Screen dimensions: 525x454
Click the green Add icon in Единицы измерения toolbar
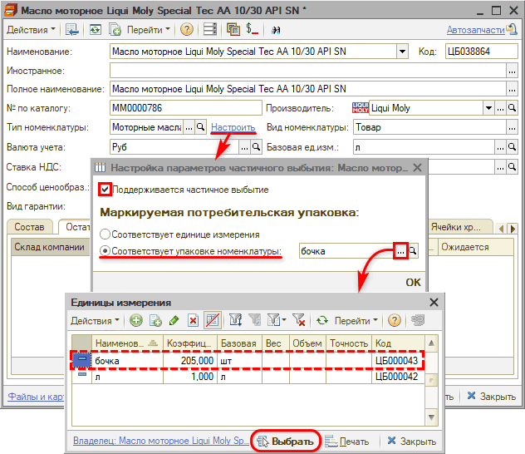(135, 320)
